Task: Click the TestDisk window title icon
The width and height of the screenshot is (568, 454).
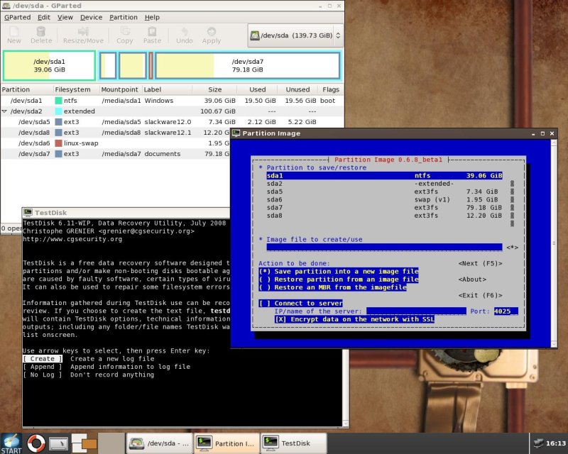Action: click(28, 213)
